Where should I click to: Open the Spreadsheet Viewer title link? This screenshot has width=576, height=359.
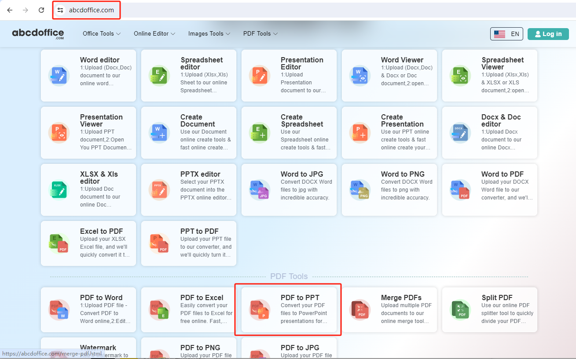[503, 63]
